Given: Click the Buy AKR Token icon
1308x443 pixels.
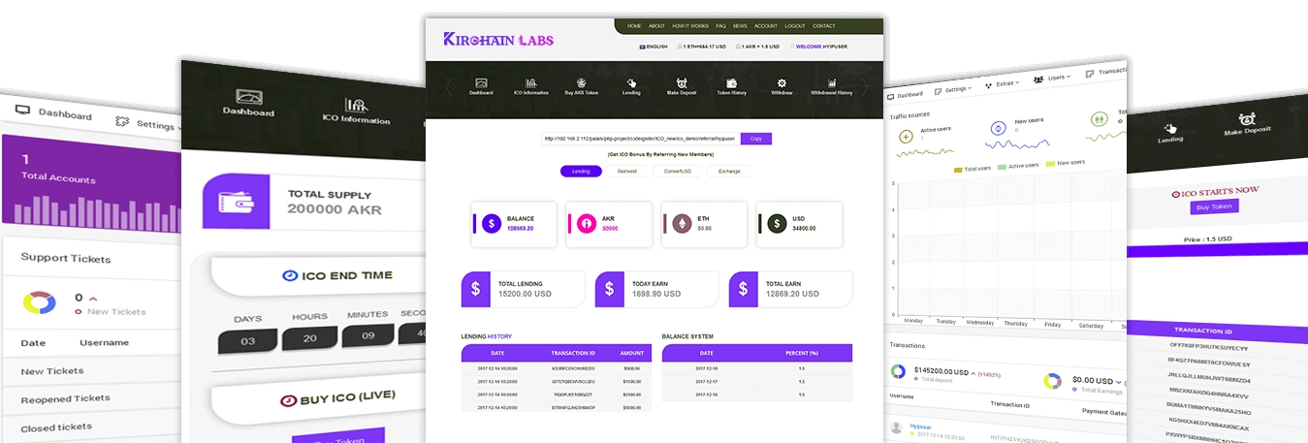Looking at the screenshot, I should [581, 84].
